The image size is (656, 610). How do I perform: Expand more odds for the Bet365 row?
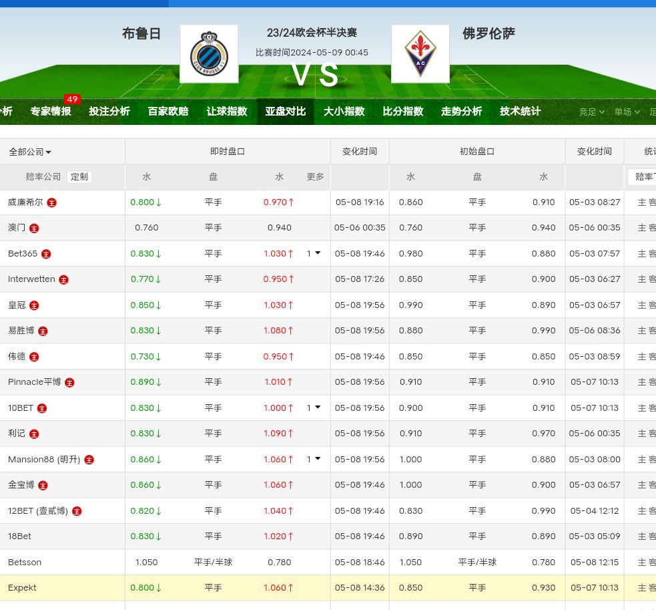click(x=314, y=254)
